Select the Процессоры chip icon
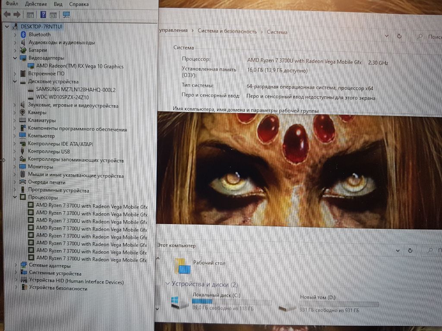 23,197
